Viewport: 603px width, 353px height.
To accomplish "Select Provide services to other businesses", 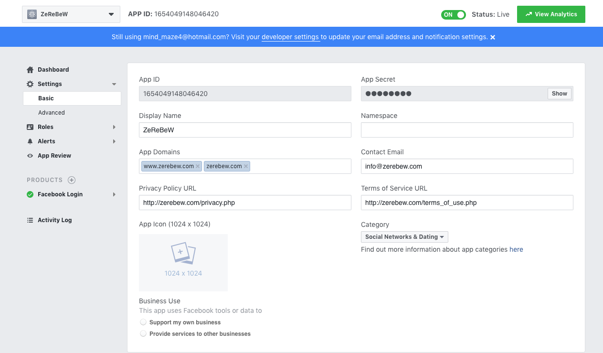I will click(x=143, y=334).
